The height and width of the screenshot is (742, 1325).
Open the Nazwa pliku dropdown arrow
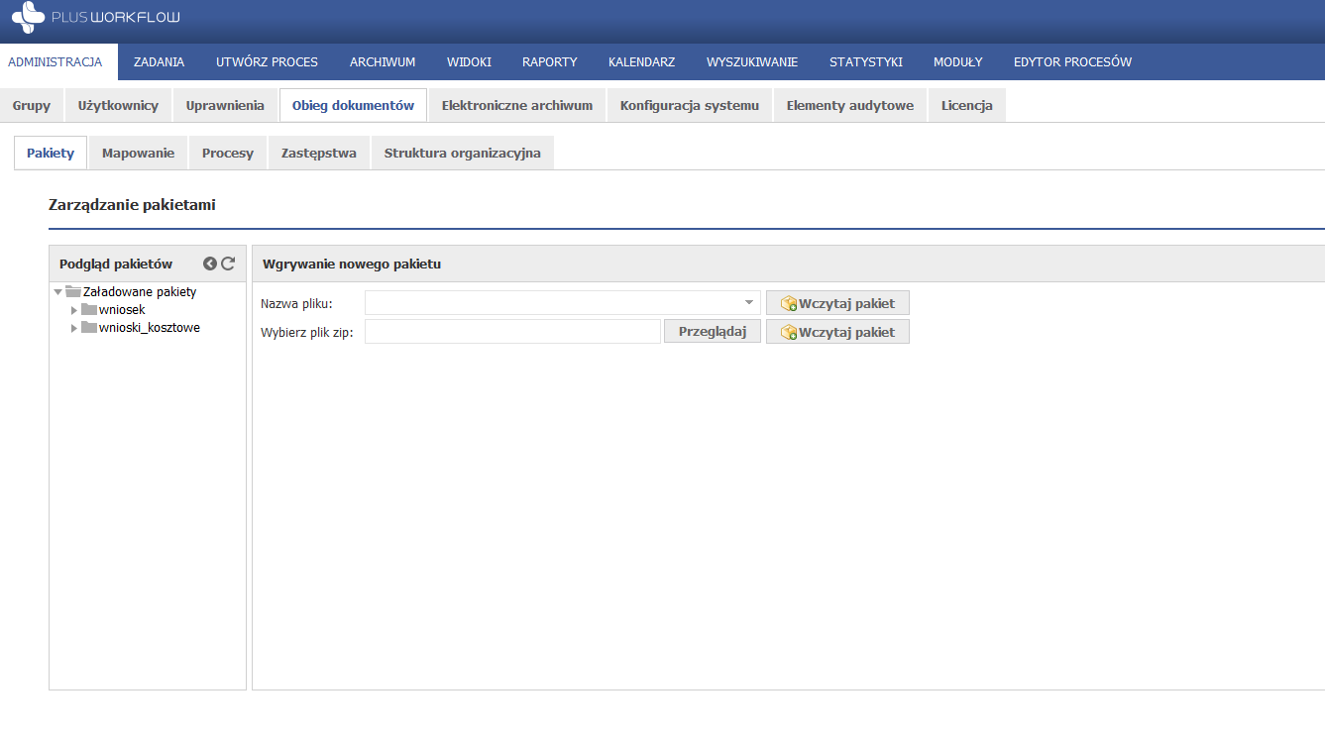pos(749,303)
